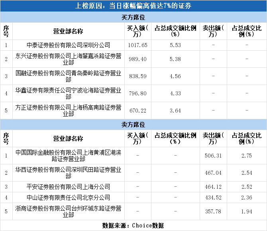Click sell amount value 464.12
Screen dimensions: 267x231
pos(213,187)
